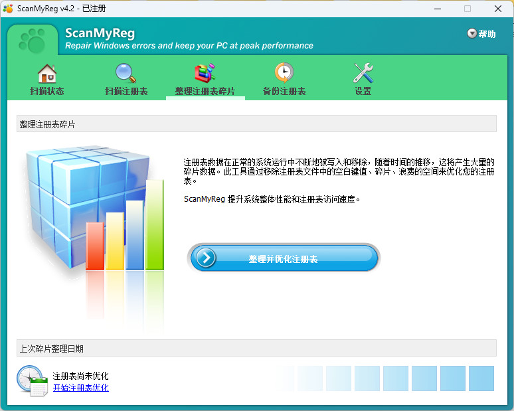514x411 pixels.
Task: Start 整理并优化注册表 defragmentation
Action: [x=284, y=258]
